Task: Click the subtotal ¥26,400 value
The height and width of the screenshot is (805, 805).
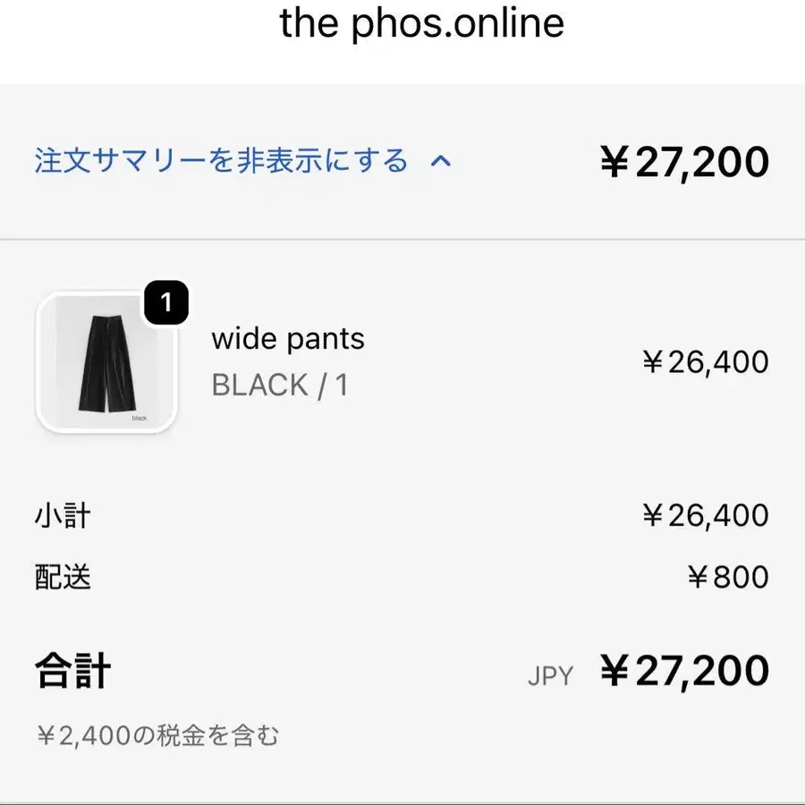Action: click(705, 516)
